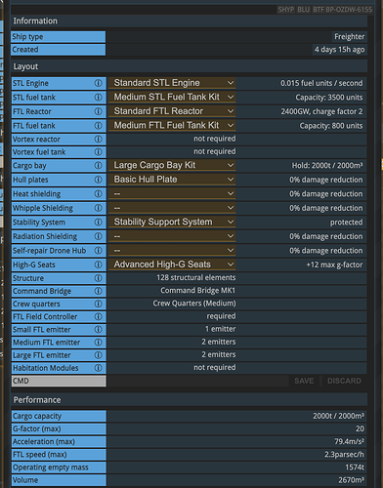The width and height of the screenshot is (383, 488).
Task: Expand the Stability Support System dropdown
Action: (x=172, y=222)
